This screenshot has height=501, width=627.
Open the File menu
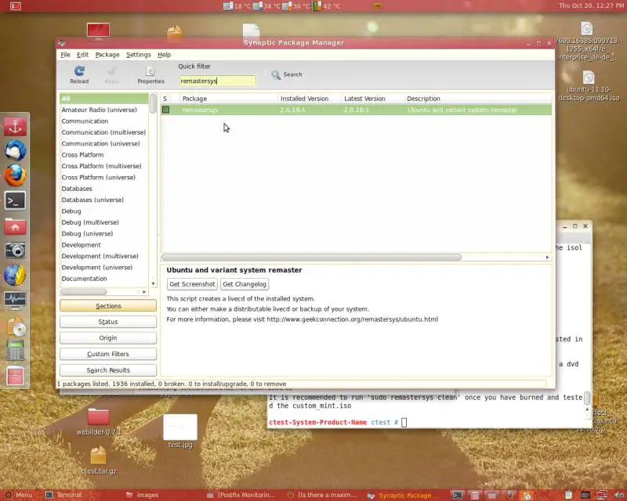point(65,55)
